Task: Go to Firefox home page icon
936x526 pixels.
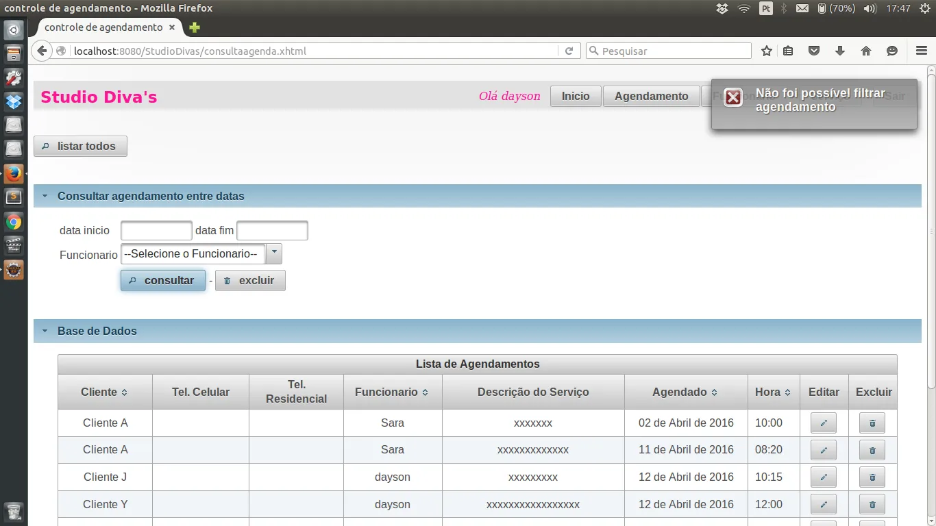Action: click(x=866, y=51)
